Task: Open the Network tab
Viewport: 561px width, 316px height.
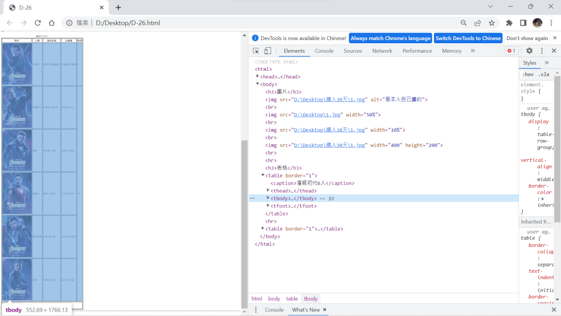Action: pyautogui.click(x=382, y=51)
